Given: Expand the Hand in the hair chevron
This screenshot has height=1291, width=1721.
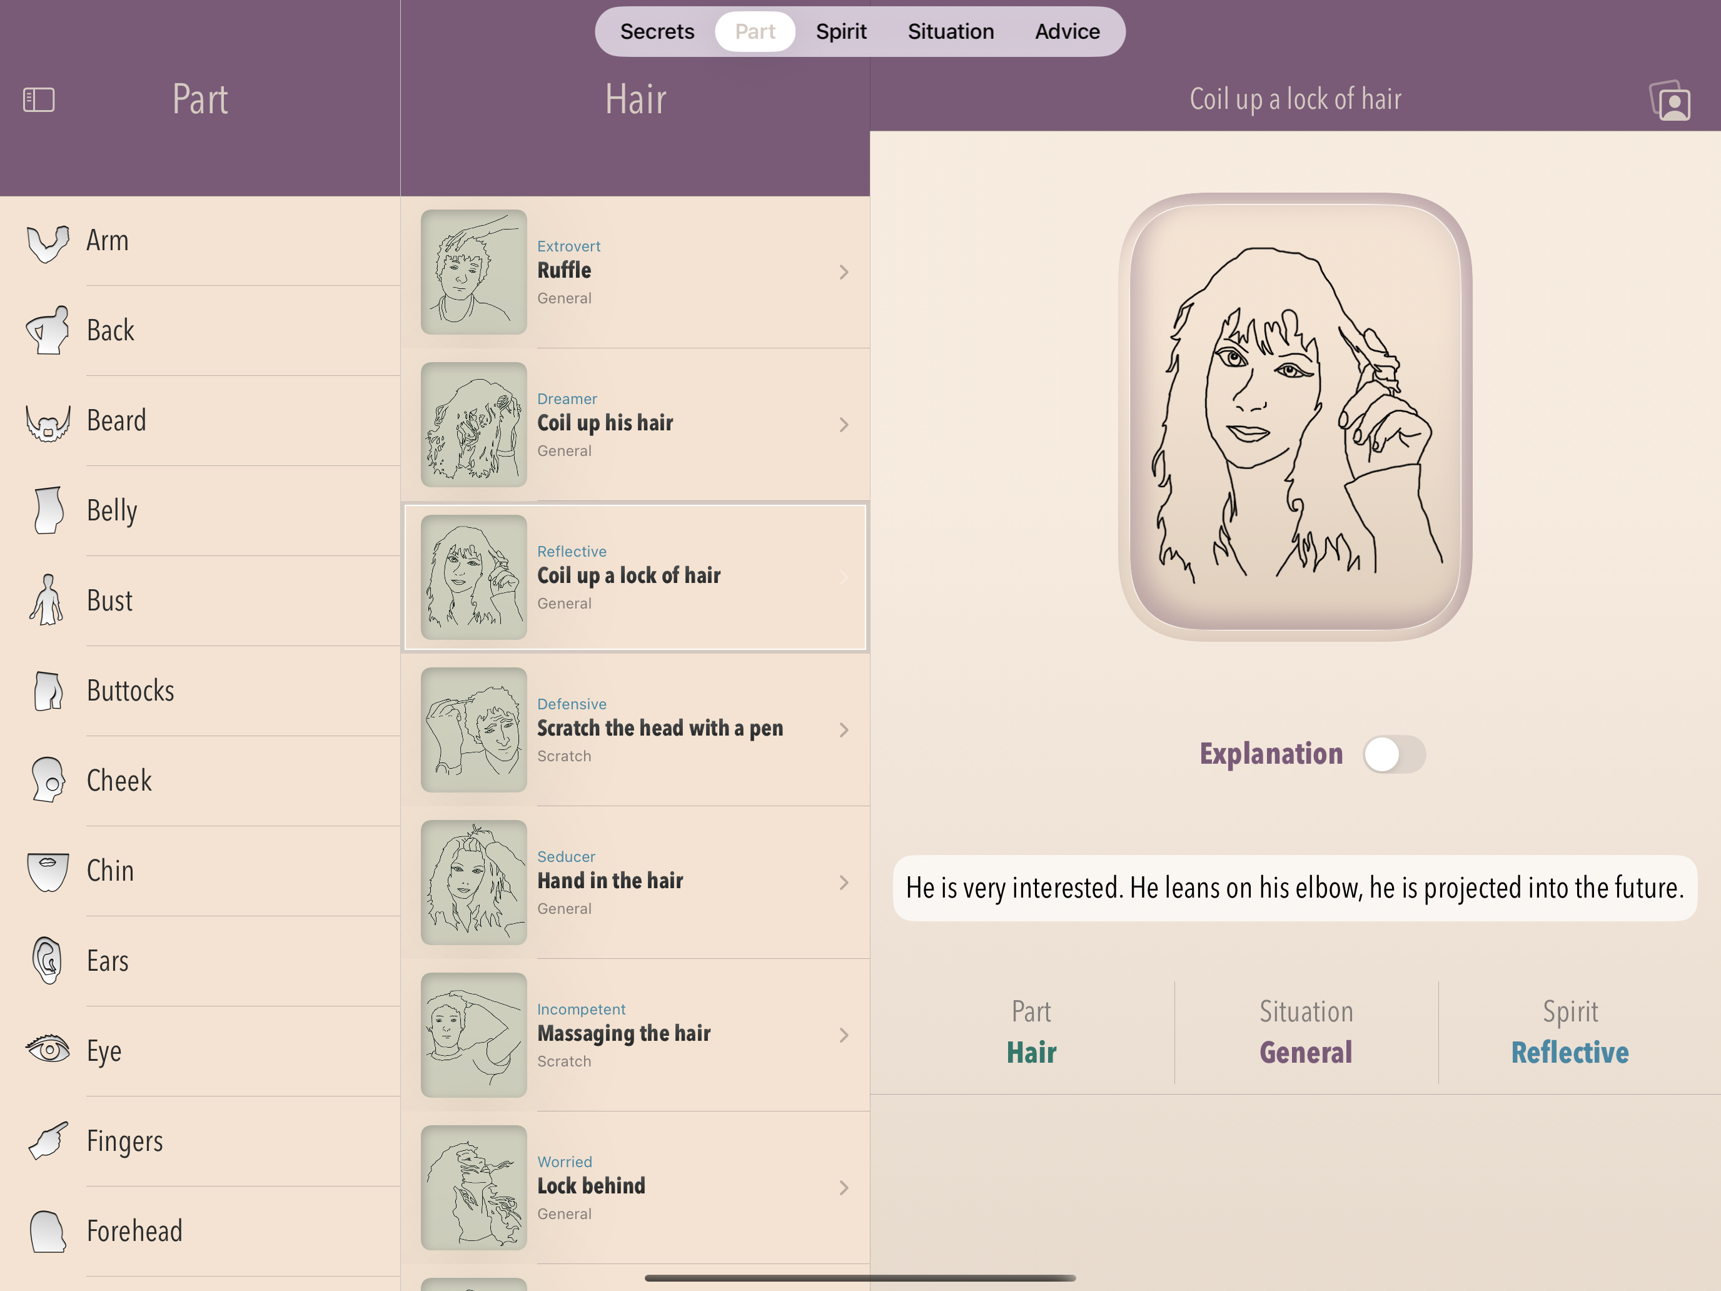Looking at the screenshot, I should tap(844, 882).
